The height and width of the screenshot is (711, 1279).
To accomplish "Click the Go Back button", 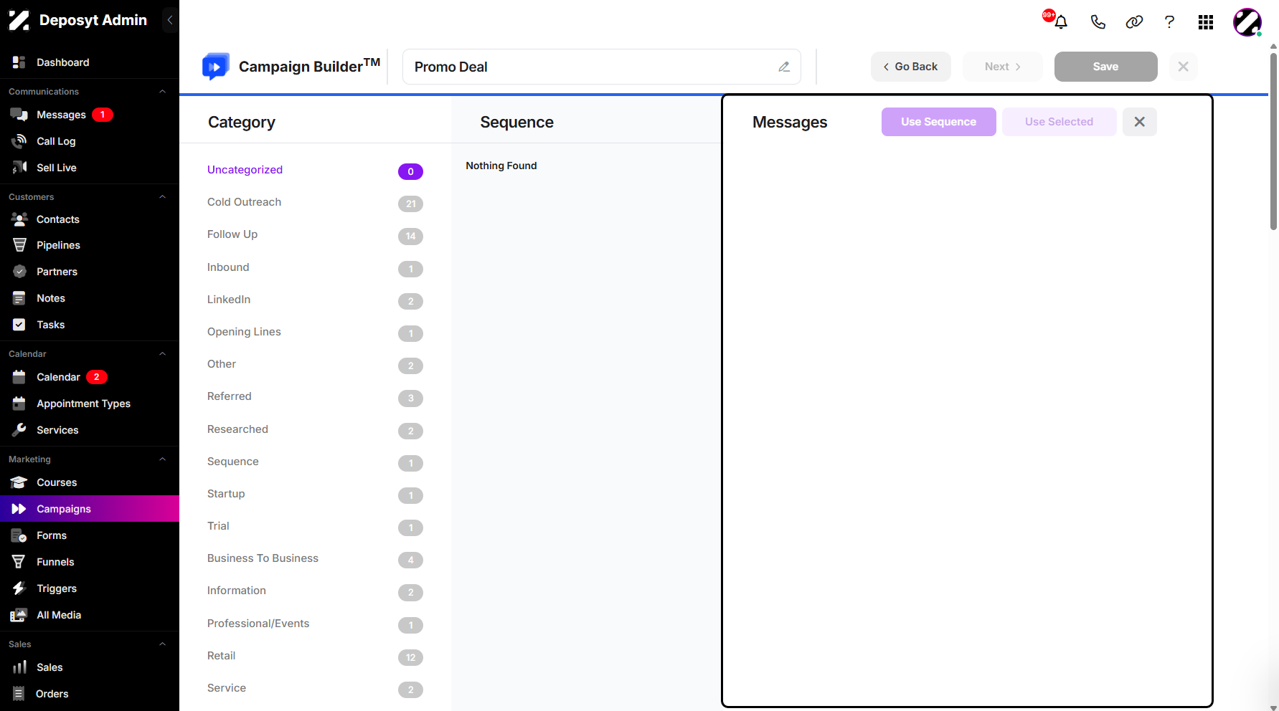I will [910, 67].
